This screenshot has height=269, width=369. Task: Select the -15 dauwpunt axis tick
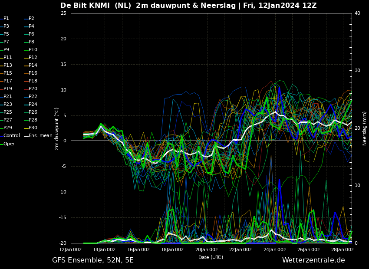point(63,217)
